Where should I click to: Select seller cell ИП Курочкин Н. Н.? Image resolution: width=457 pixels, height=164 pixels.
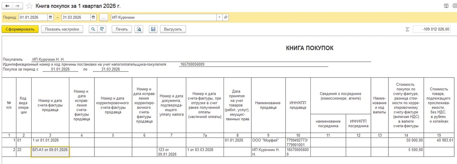coord(268,152)
